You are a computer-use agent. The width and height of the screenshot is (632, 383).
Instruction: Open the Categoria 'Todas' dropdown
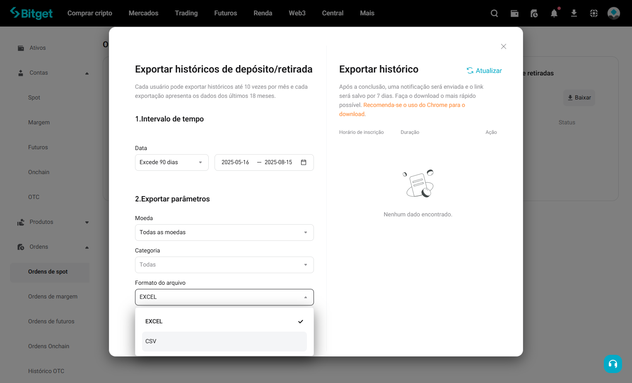click(224, 265)
